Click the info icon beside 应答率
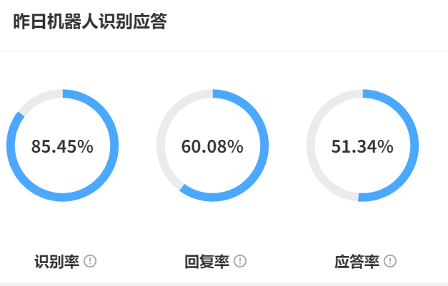The image size is (448, 286). click(x=390, y=261)
